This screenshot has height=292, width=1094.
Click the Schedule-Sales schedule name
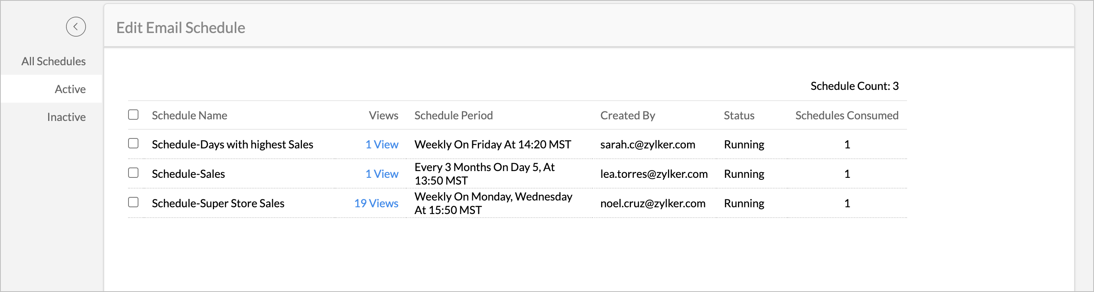188,173
